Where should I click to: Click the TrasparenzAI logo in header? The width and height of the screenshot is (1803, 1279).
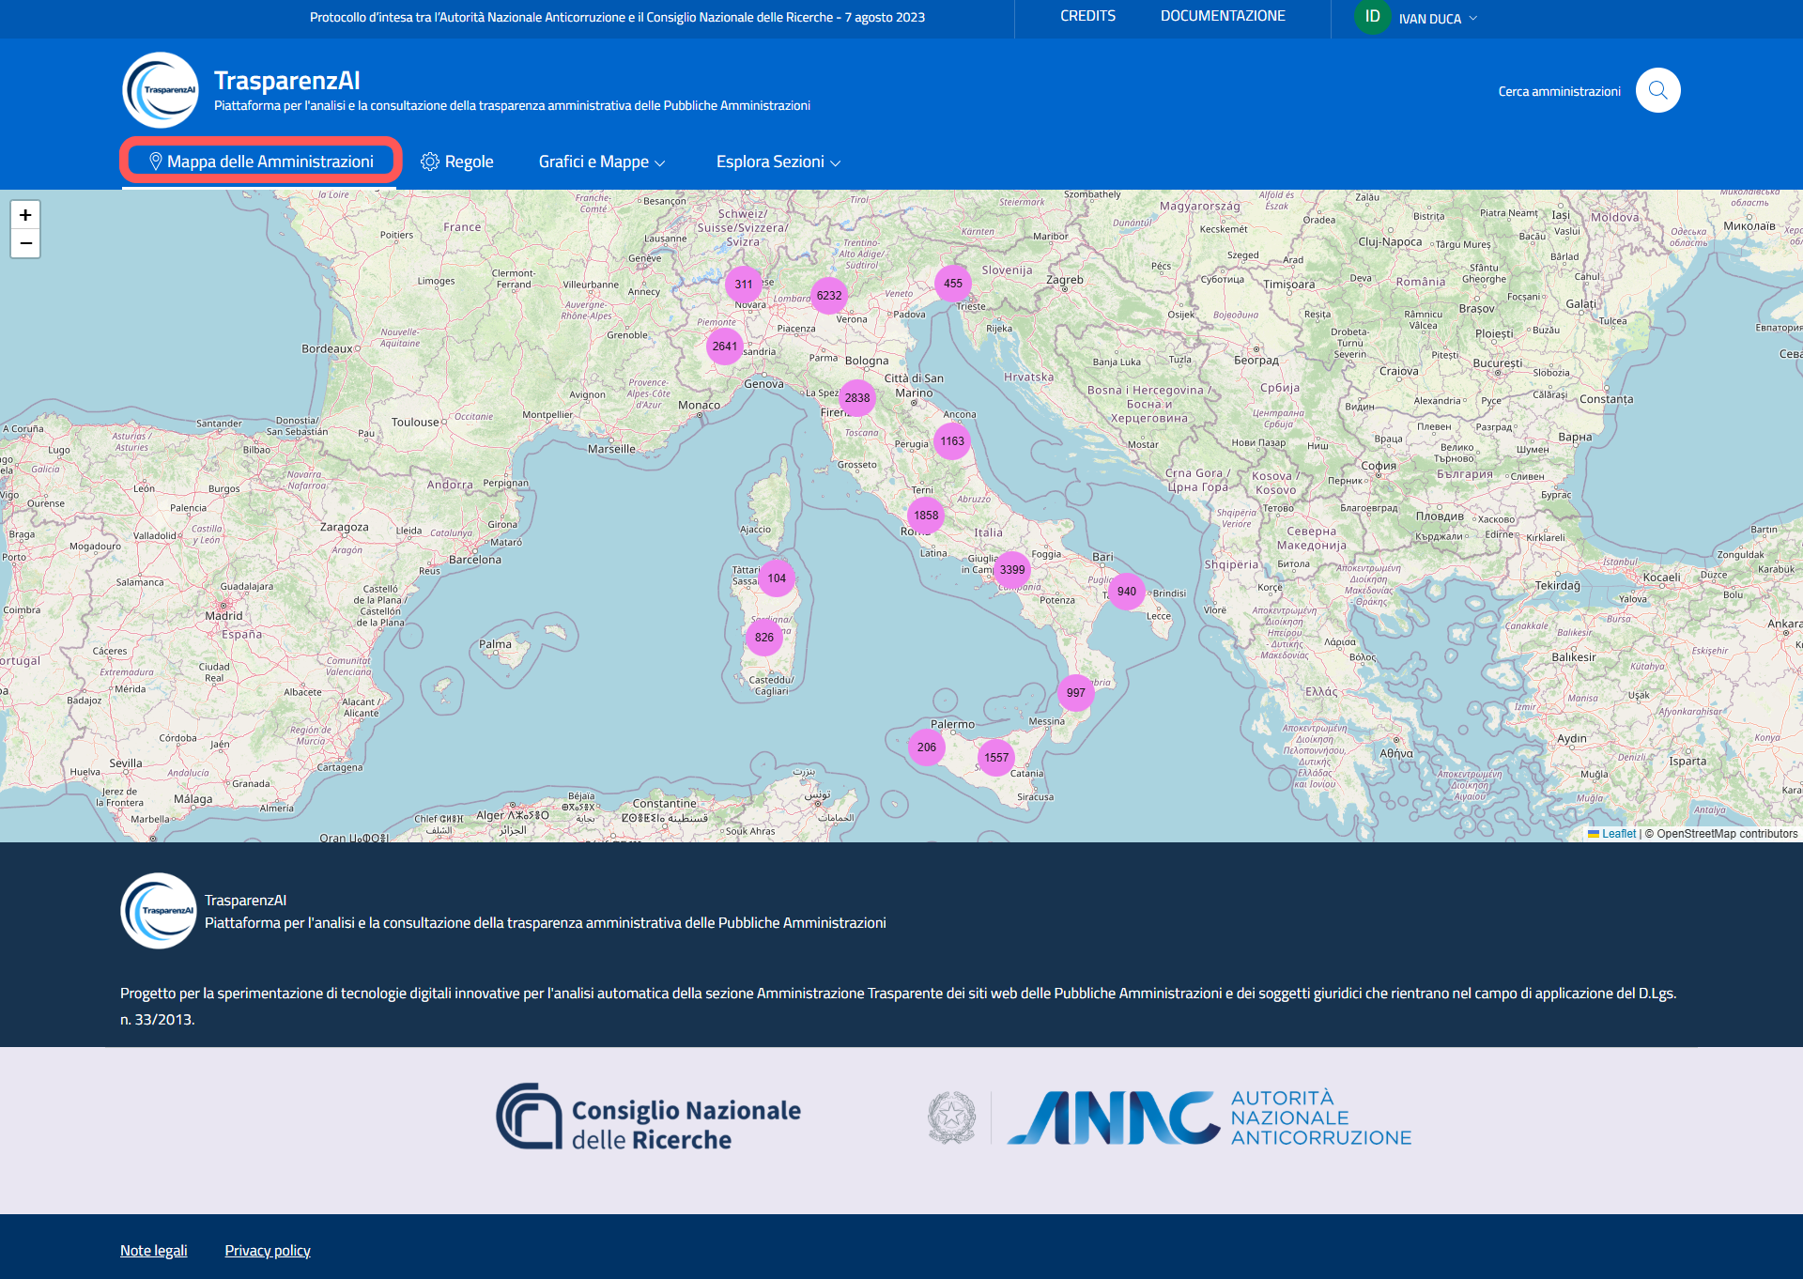[x=161, y=90]
